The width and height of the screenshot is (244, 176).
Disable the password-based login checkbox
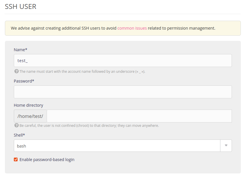pyautogui.click(x=16, y=159)
